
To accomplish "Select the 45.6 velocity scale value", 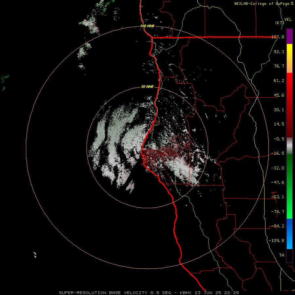I will 279,95.
